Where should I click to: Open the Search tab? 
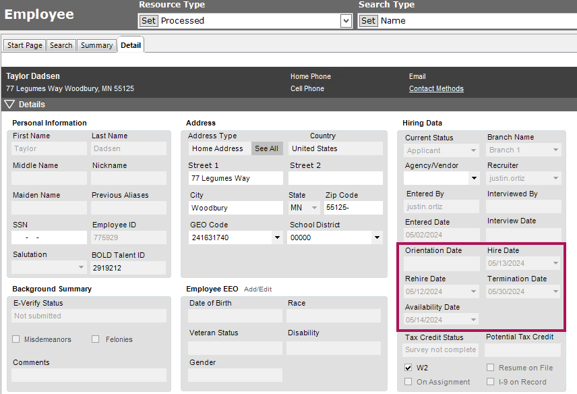click(61, 45)
